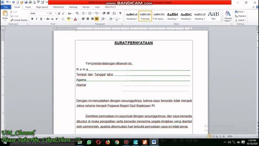Toggle Subscript formatting
Viewport: 259px width, 146px height.
point(52,19)
